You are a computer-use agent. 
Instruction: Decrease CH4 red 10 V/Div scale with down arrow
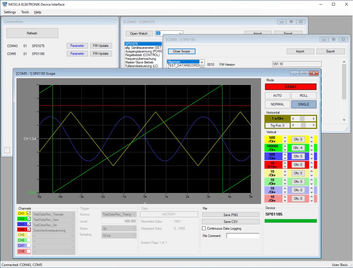click(285, 167)
